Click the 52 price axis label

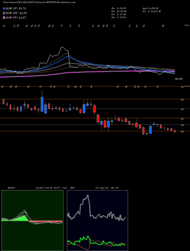(x=182, y=87)
